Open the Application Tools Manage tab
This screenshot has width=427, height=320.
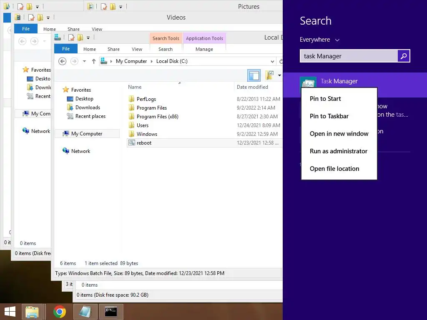point(204,49)
